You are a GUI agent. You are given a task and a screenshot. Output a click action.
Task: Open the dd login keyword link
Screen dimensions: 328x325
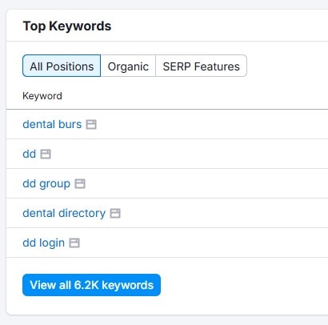coord(43,243)
